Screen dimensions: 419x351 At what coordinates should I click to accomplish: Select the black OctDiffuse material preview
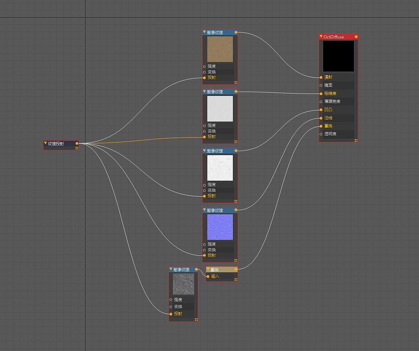coord(338,56)
